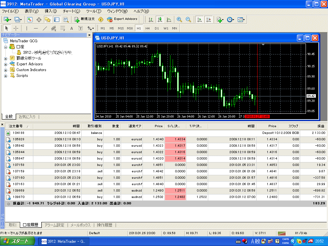The image size is (328, 246).
Task: Switch to the 取引 terminal tab
Action: (12, 225)
